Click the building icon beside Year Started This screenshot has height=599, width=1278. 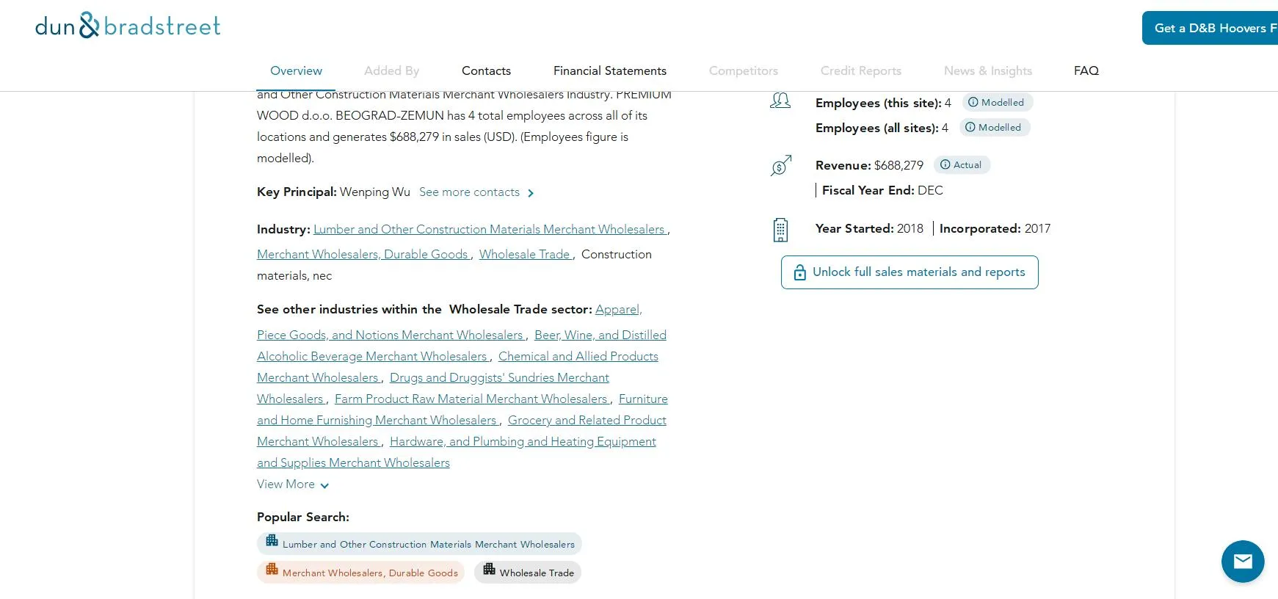click(780, 230)
